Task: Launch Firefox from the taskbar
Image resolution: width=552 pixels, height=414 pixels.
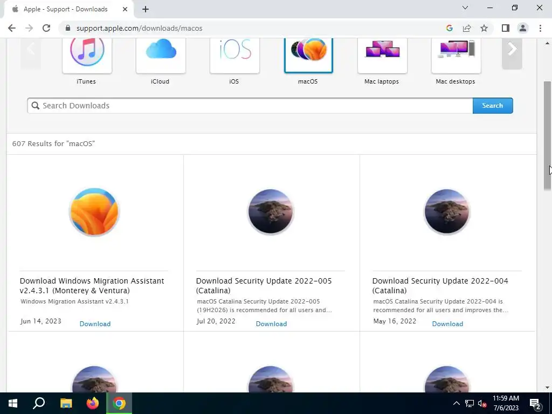Action: click(93, 403)
